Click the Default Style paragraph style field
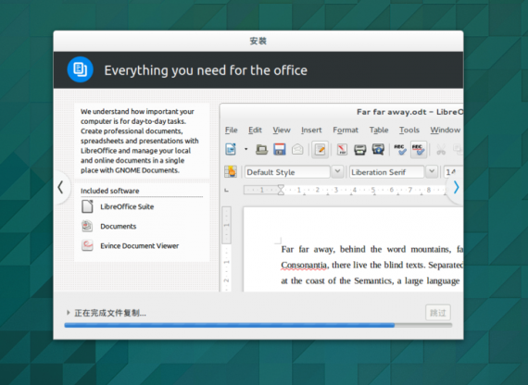The image size is (528, 385). [x=287, y=172]
